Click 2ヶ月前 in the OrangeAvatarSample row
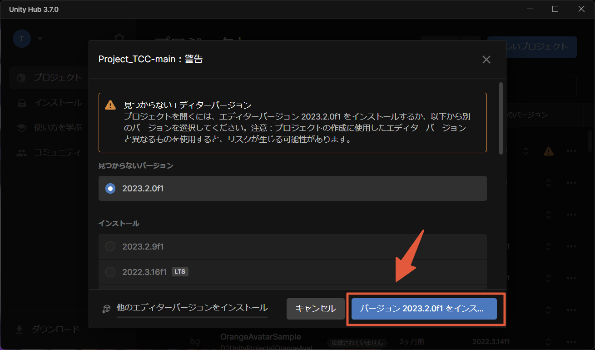Screen dimensions: 595x350 [x=412, y=341]
